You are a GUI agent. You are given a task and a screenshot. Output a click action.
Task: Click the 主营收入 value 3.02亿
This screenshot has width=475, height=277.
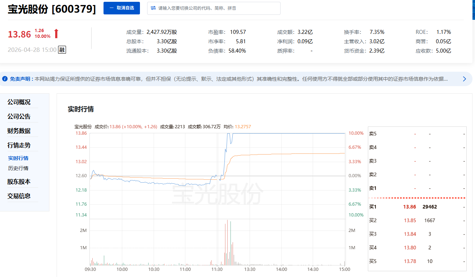coord(377,41)
